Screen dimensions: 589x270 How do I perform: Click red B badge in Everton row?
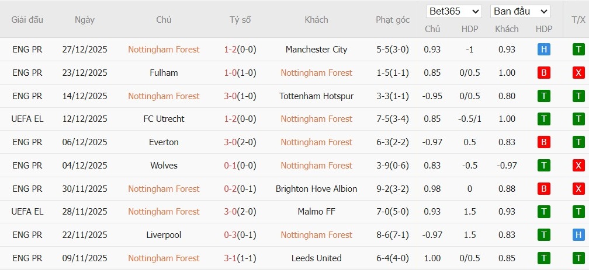[x=543, y=142]
